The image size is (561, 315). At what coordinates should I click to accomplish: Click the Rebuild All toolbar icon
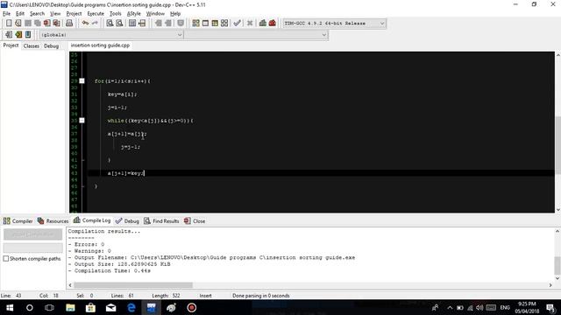(224, 24)
